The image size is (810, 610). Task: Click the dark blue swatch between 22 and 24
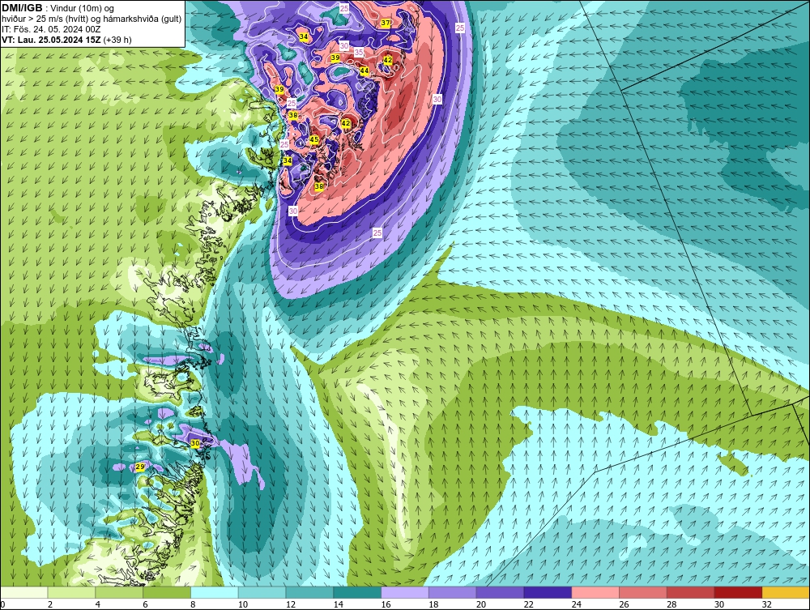548,592
